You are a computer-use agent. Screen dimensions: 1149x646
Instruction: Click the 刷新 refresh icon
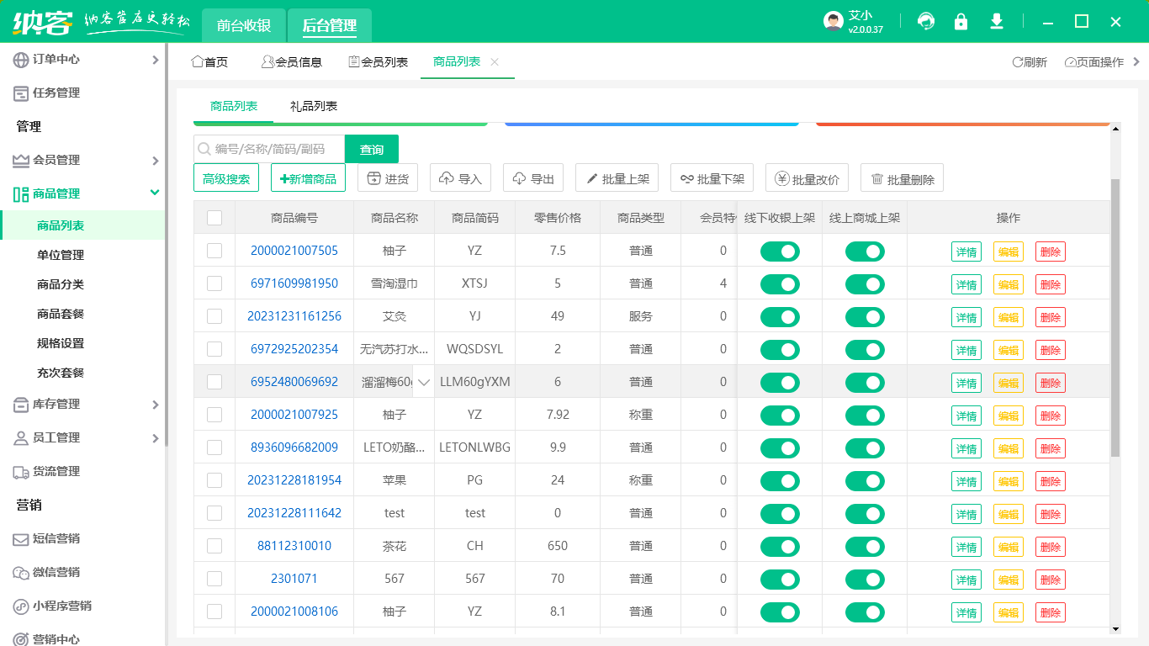click(1017, 62)
